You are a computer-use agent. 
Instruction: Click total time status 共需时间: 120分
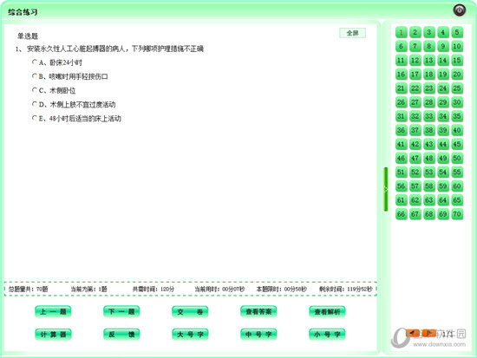(x=154, y=289)
